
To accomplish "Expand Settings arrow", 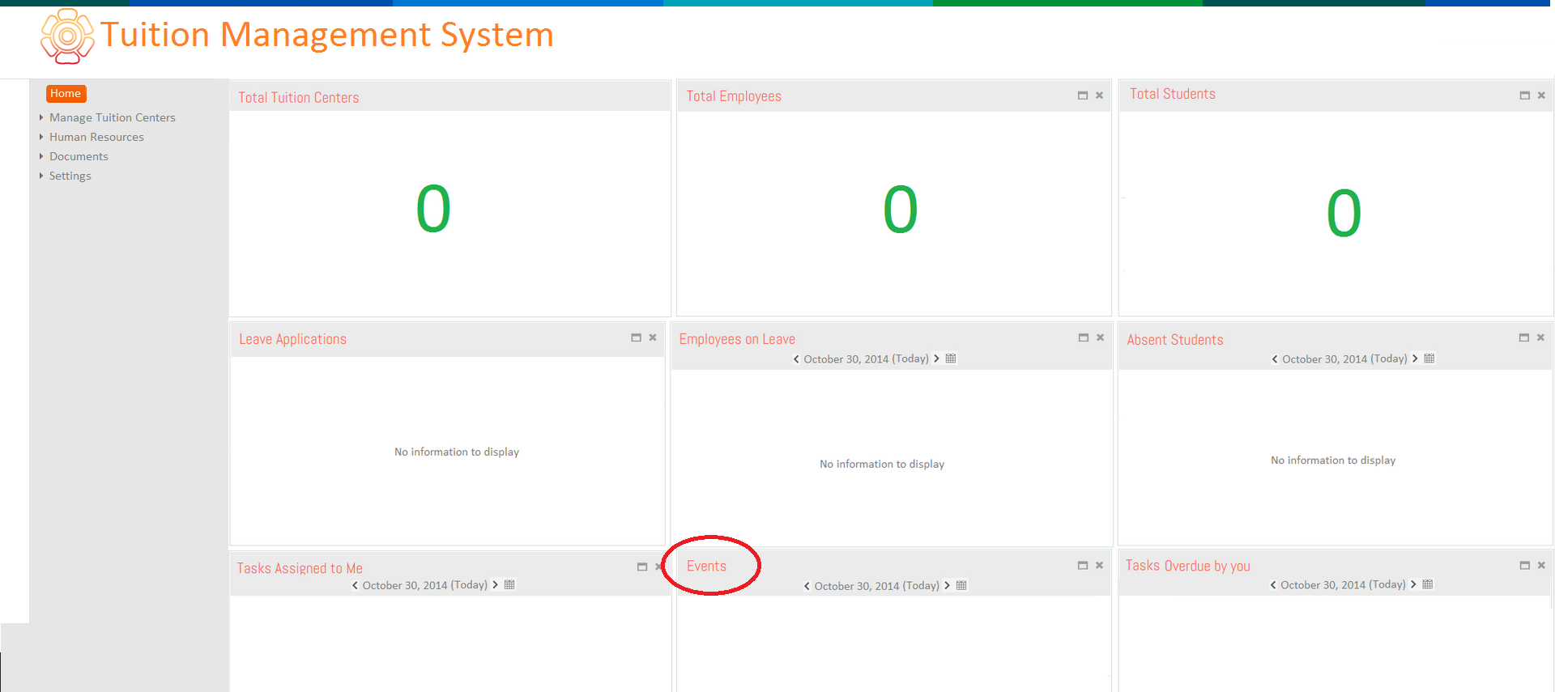I will (41, 176).
